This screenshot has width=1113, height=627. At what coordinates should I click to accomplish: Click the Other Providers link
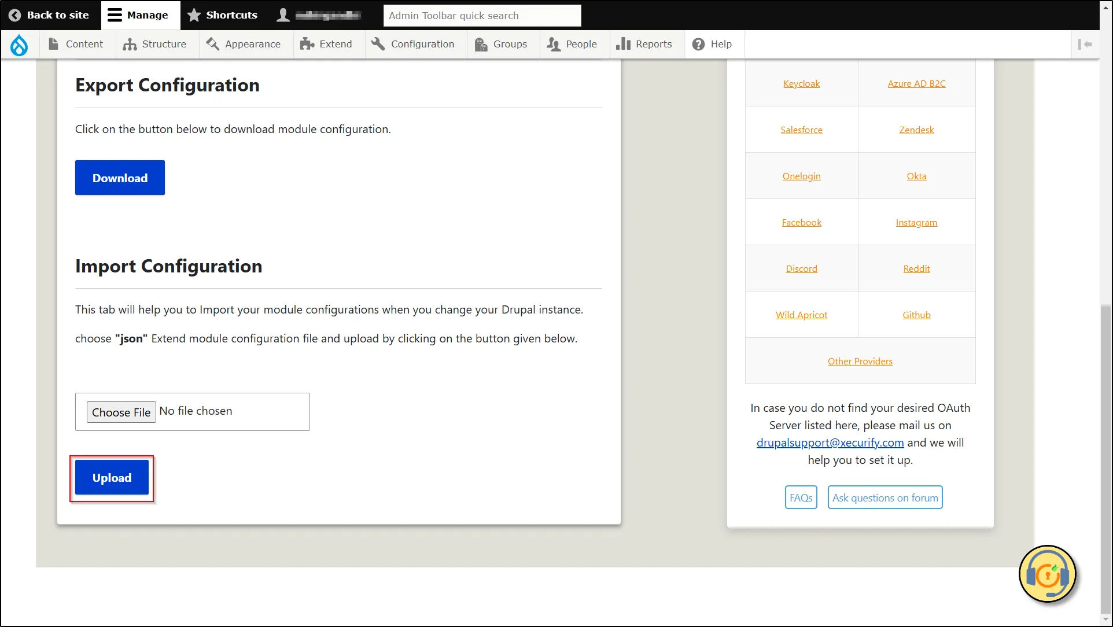click(859, 361)
